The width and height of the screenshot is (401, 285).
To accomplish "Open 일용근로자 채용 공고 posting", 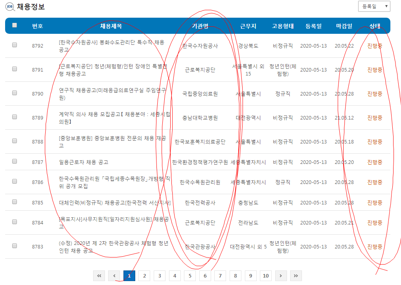I will click(84, 162).
